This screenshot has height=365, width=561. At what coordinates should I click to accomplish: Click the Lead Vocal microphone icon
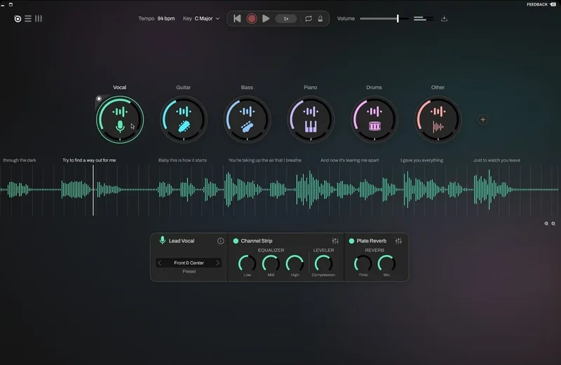coord(163,240)
